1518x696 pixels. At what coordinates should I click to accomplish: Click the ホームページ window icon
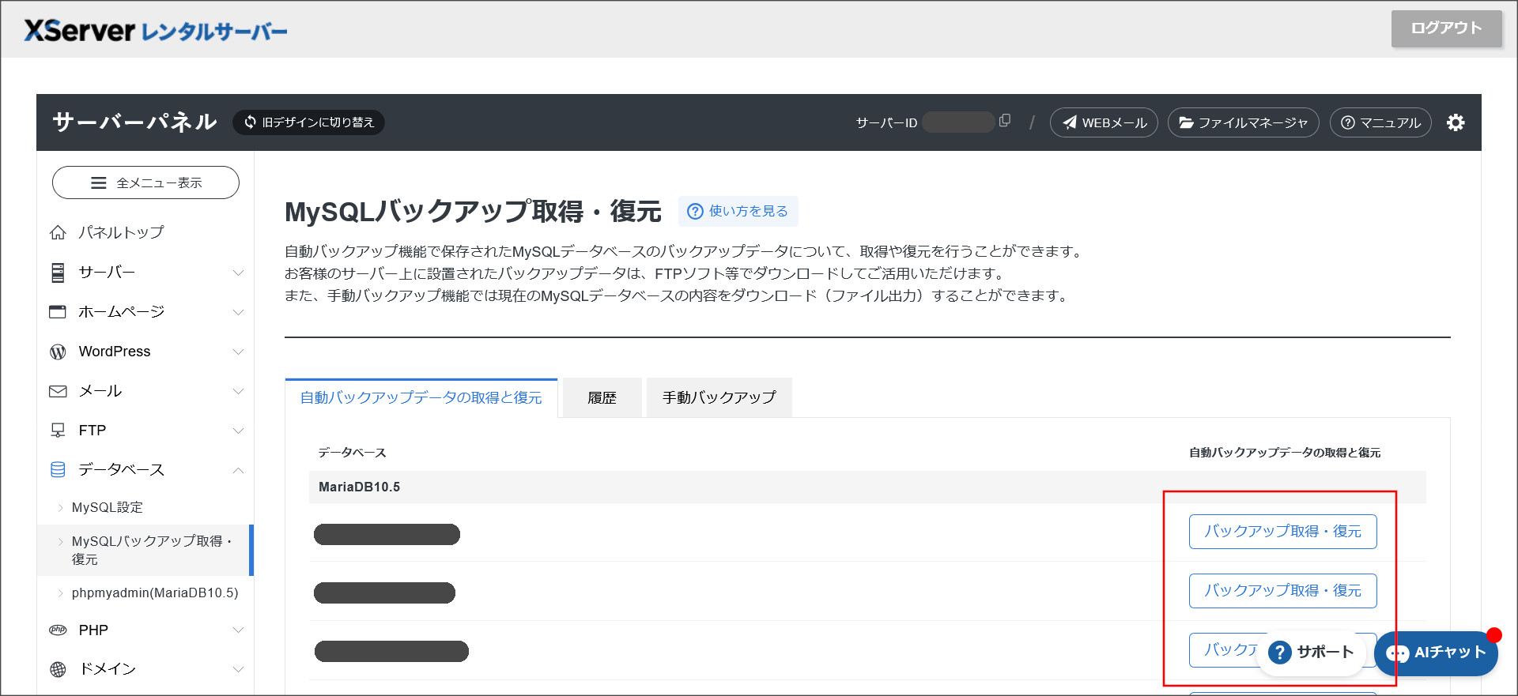pyautogui.click(x=58, y=312)
